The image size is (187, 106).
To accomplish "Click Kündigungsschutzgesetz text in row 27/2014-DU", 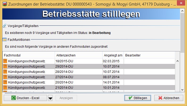I will [27, 77].
